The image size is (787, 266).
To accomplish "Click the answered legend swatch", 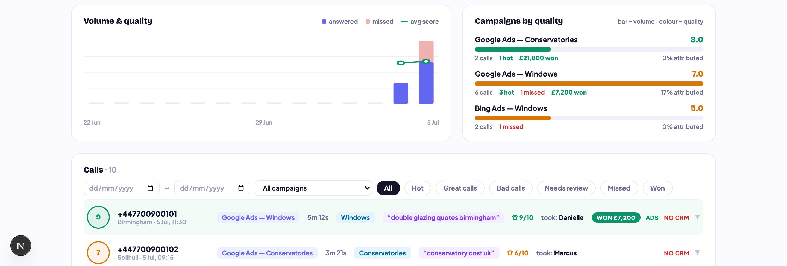I will (324, 22).
